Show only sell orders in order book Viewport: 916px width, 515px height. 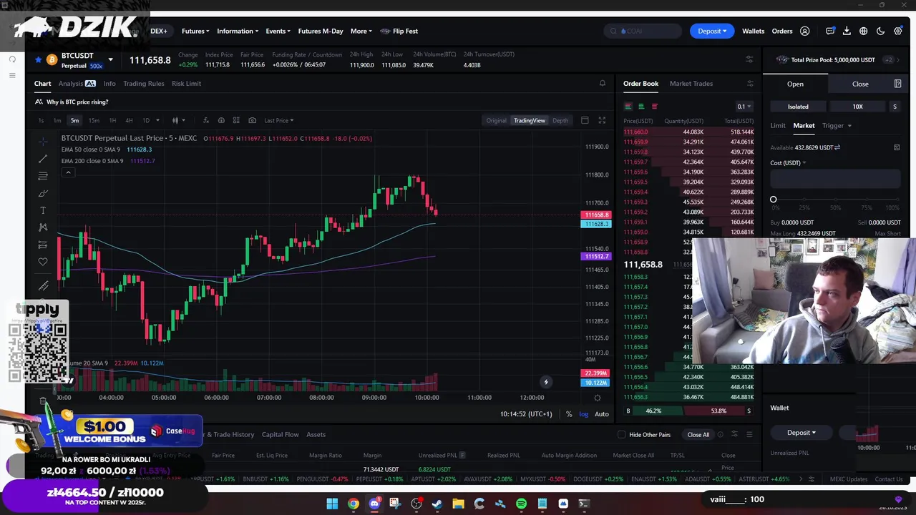(654, 107)
